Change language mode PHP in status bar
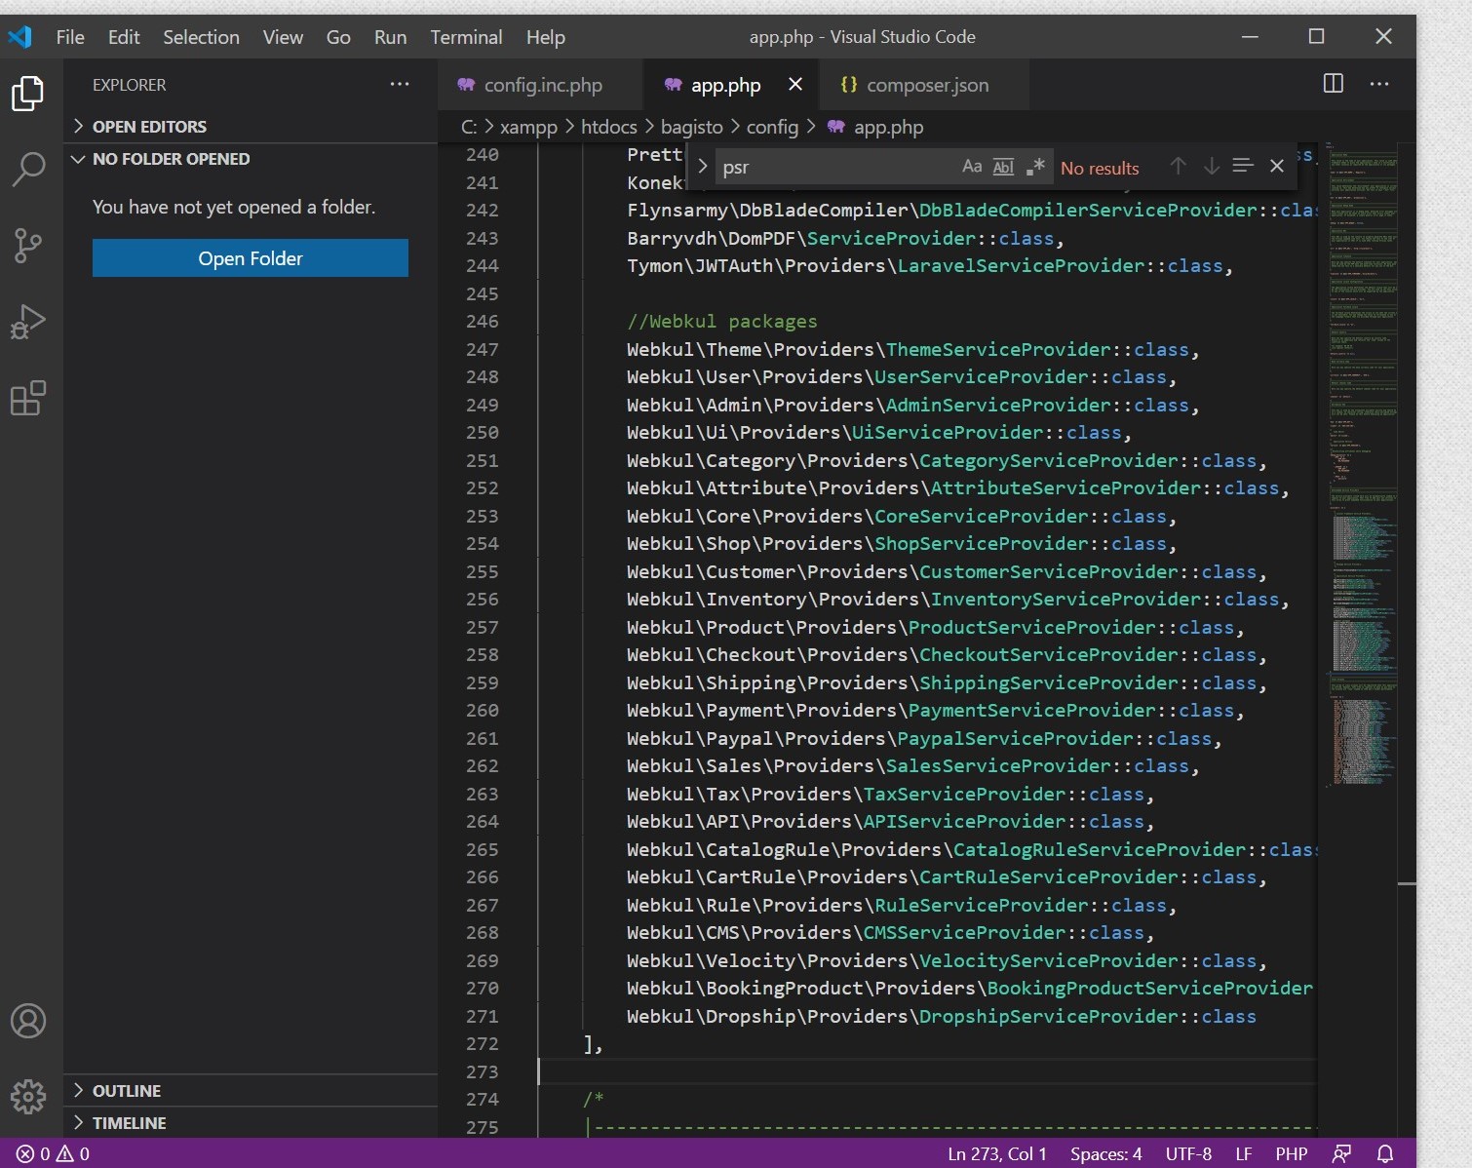Screen dimensions: 1472x1168 click(x=1291, y=1153)
